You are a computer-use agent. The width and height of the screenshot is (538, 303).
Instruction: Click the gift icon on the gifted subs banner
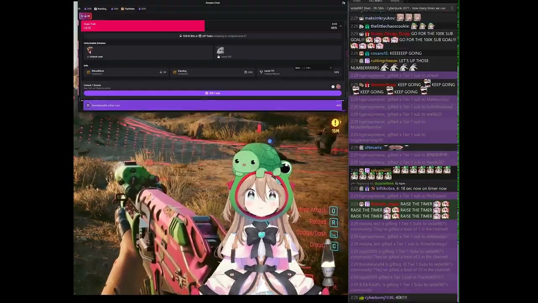[x=88, y=105]
